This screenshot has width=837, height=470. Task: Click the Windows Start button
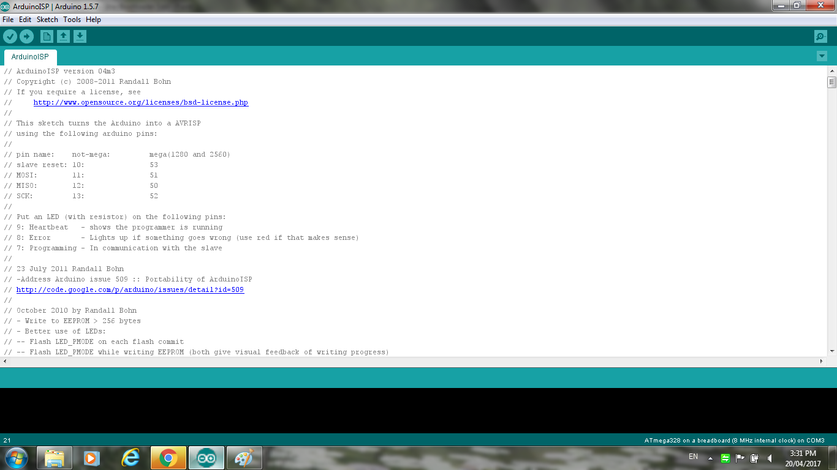(15, 457)
